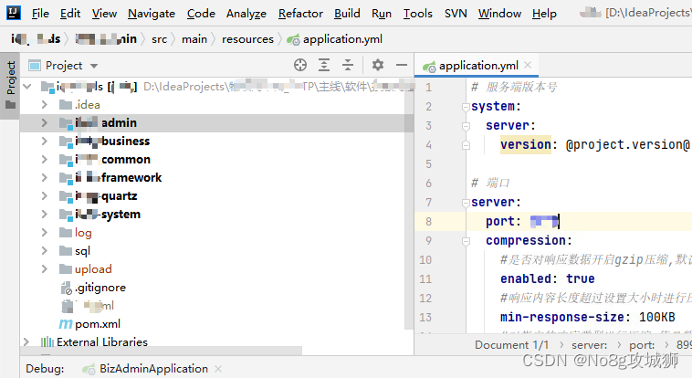Open the Help menu
Screen dimensions: 692x378
tap(544, 14)
